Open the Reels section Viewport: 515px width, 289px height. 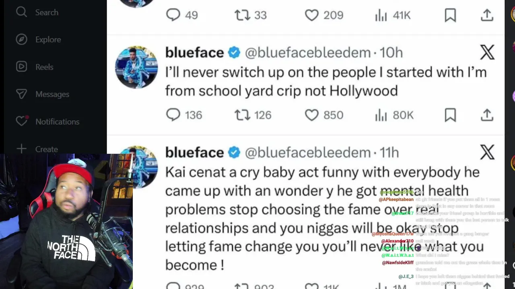pyautogui.click(x=22, y=67)
